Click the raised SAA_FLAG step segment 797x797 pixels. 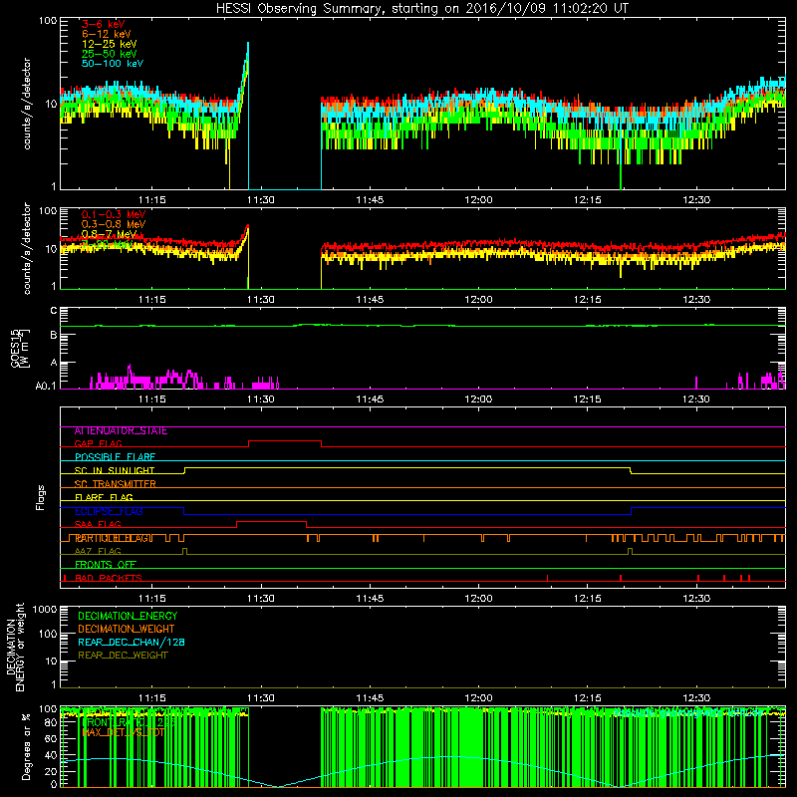[x=271, y=521]
